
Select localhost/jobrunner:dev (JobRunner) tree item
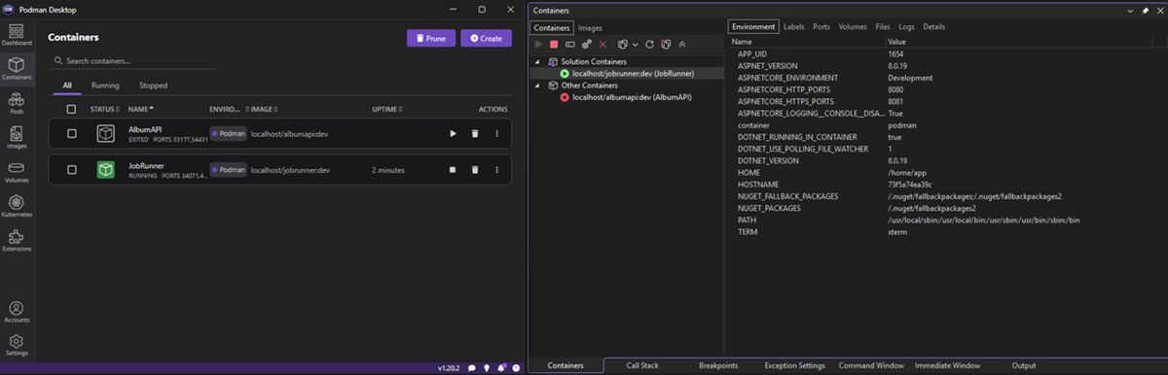(x=634, y=73)
